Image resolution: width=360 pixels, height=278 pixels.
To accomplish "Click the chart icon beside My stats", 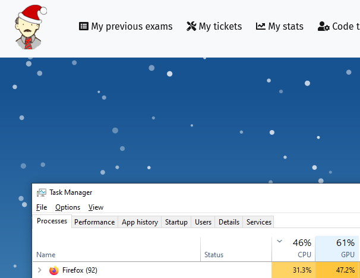I will [x=261, y=26].
